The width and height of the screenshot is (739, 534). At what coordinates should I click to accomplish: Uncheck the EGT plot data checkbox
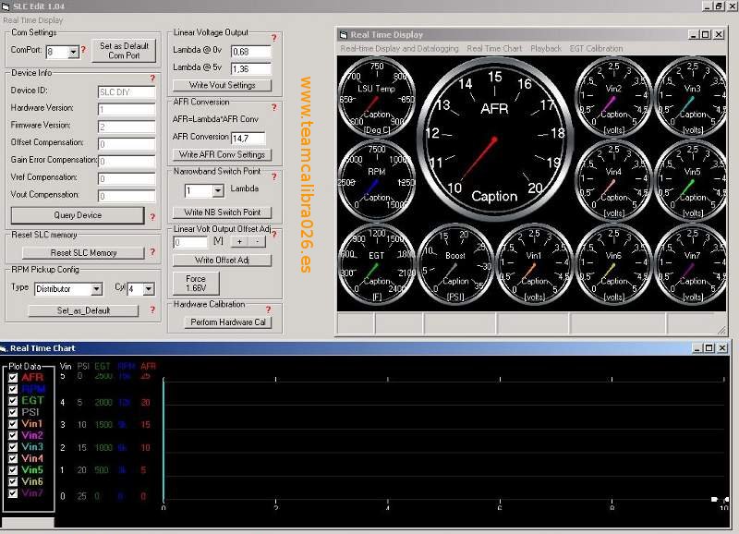point(13,401)
